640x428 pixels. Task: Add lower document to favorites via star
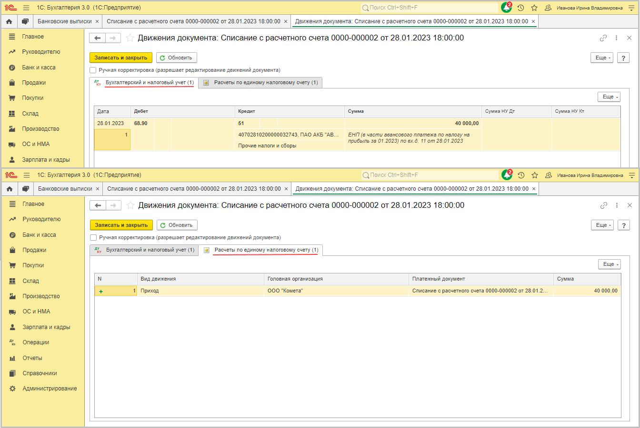click(130, 205)
